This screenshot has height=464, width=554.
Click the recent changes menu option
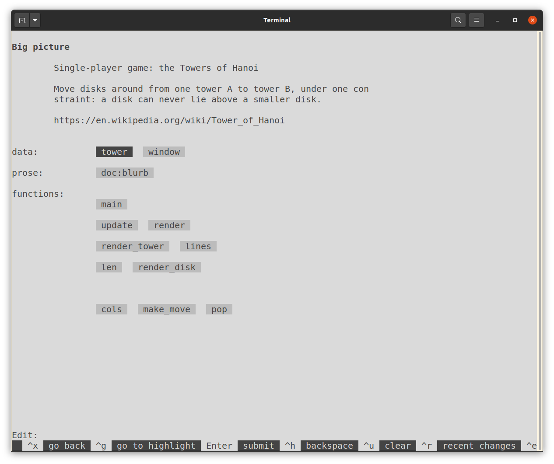coord(479,446)
